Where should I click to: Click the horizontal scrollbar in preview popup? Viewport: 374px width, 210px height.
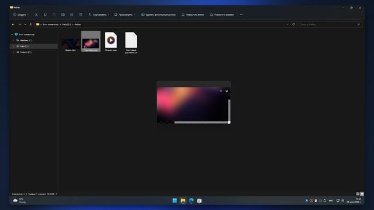pyautogui.click(x=201, y=123)
